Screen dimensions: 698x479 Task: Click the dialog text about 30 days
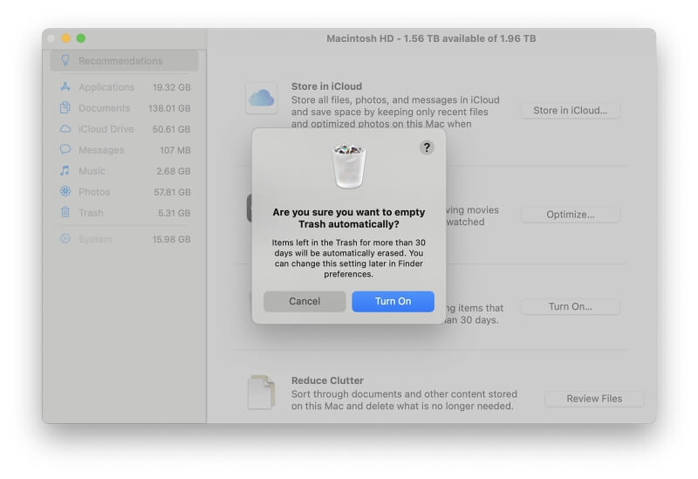tap(348, 258)
